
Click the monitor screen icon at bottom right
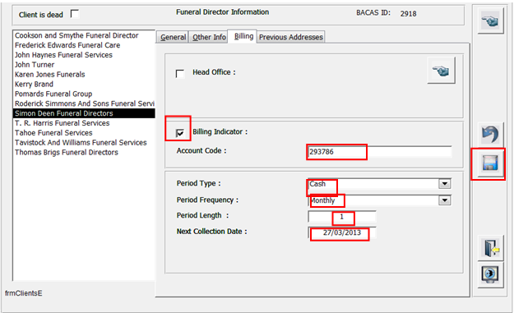coord(490,275)
